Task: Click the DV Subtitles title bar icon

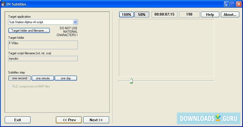Action: click(3, 4)
